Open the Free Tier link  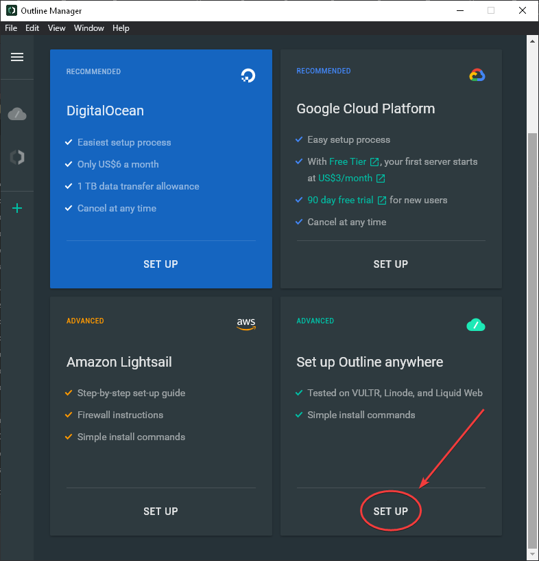(x=348, y=162)
